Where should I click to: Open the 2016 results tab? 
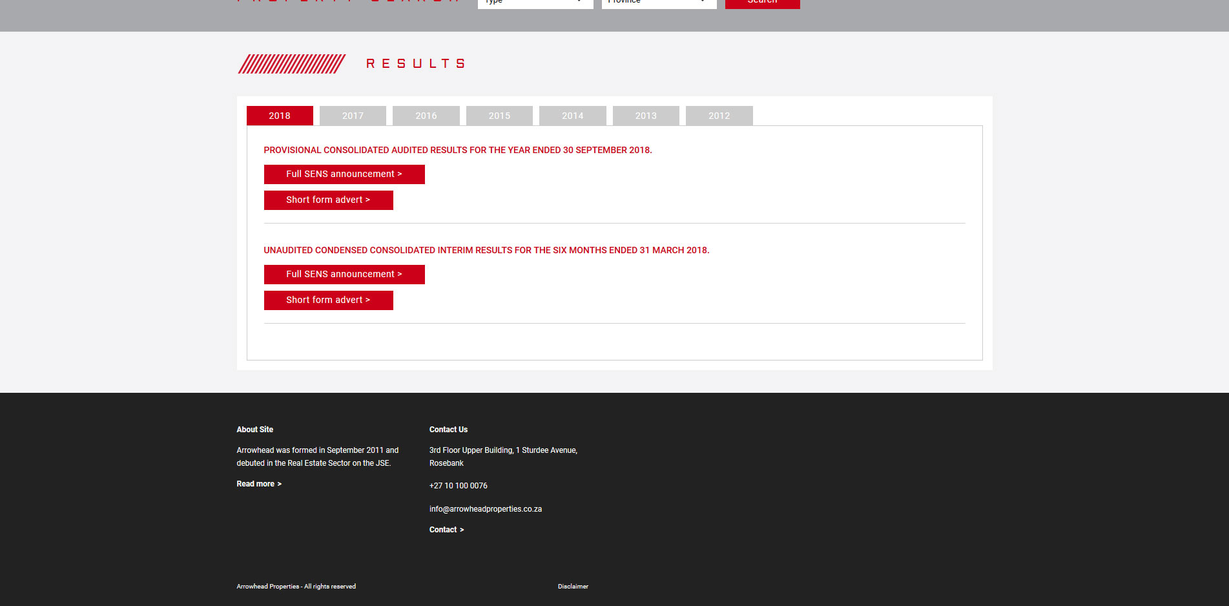coord(426,116)
